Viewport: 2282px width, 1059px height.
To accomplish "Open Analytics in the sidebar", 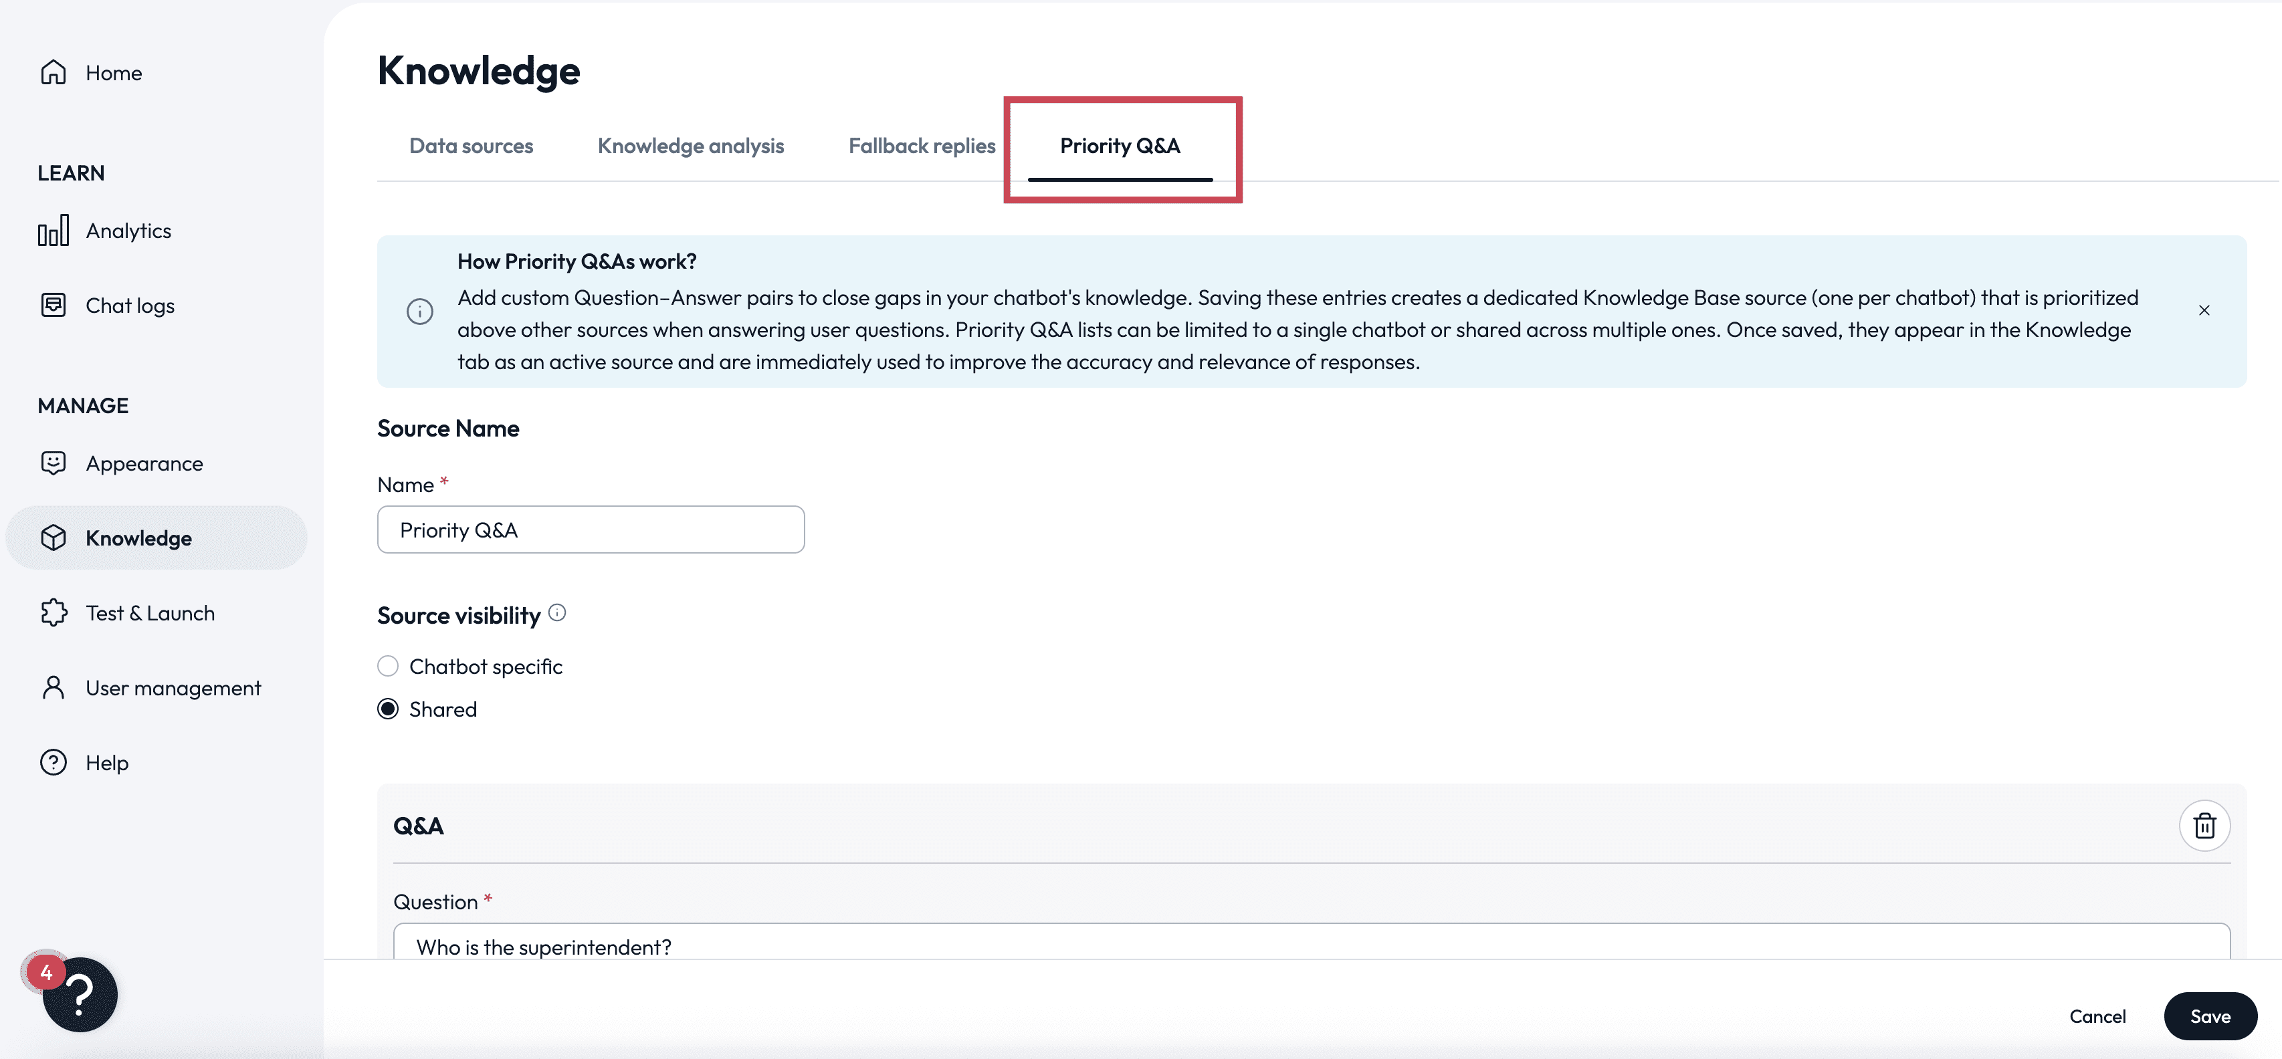I will 128,230.
